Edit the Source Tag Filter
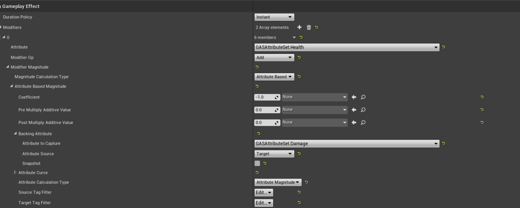The height and width of the screenshot is (208, 520). [264, 192]
